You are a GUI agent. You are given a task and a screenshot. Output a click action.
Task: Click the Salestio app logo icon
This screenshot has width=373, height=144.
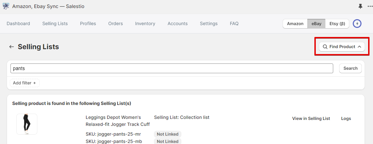(6, 6)
